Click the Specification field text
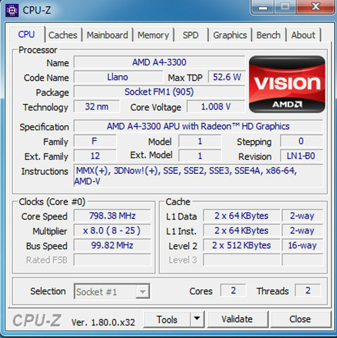The width and height of the screenshot is (337, 338). point(198,126)
